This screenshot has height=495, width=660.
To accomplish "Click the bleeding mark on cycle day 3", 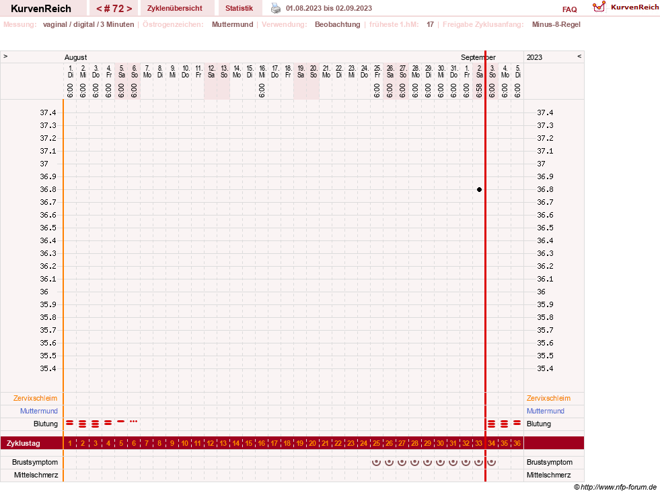I will click(95, 424).
